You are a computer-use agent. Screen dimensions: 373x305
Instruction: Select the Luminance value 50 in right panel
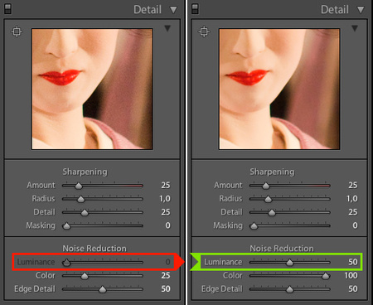point(353,262)
